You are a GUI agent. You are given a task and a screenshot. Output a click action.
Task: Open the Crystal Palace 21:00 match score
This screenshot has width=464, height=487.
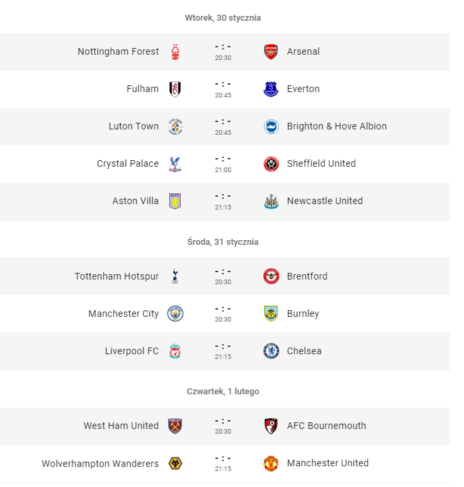pos(223,159)
